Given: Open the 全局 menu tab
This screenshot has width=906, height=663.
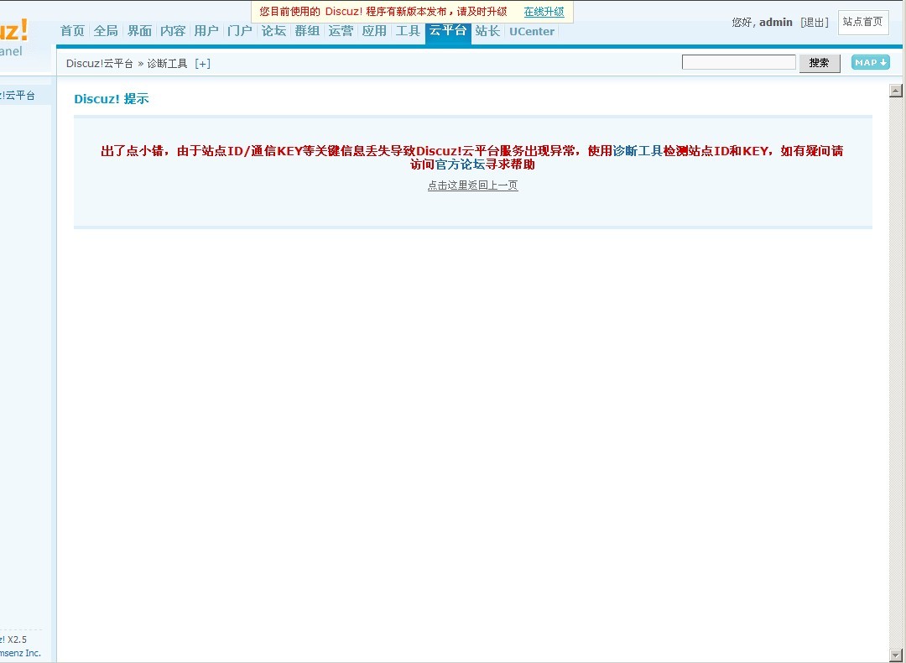Looking at the screenshot, I should pos(106,31).
